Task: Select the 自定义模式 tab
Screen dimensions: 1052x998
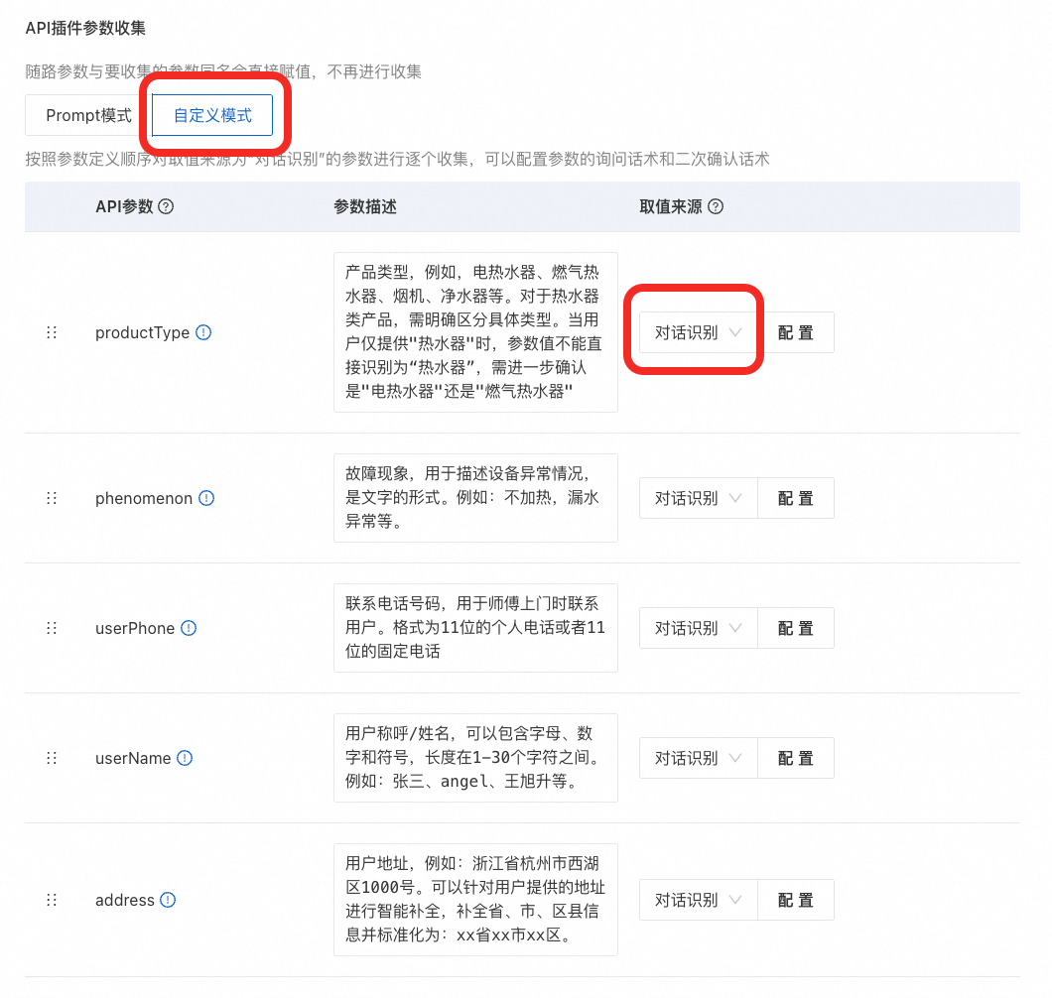Action: [212, 115]
